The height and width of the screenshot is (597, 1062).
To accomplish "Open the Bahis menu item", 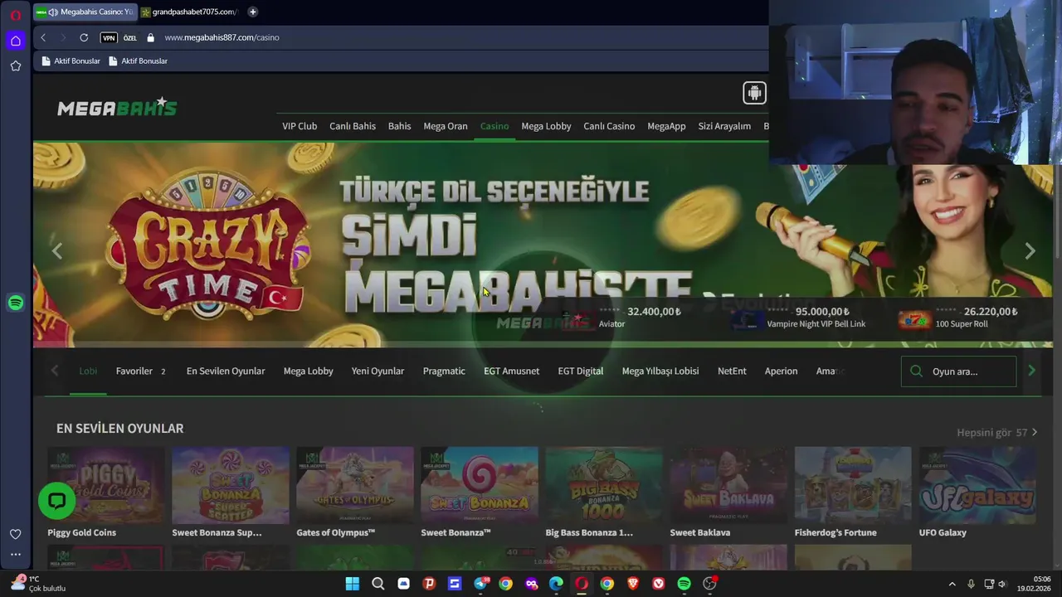I will coord(399,126).
